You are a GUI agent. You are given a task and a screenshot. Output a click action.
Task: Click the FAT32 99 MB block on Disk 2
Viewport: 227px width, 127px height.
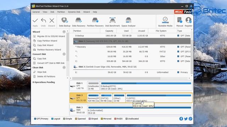click(x=106, y=98)
